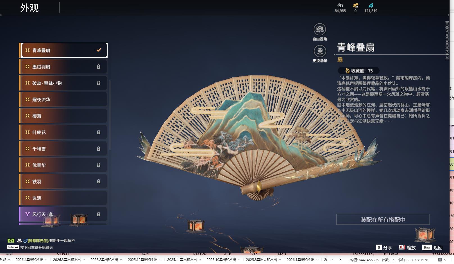This screenshot has height=264, width=454.
Task: Click the lock on 千堆雪 entry
Action: click(x=99, y=149)
